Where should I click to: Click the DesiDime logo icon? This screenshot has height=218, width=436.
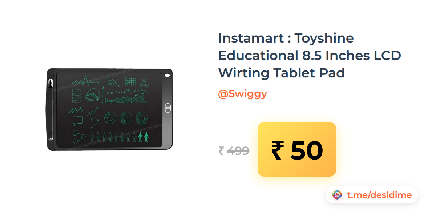click(337, 195)
